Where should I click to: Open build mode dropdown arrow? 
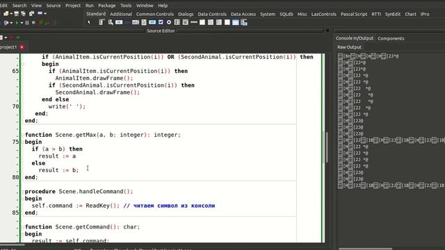pyautogui.click(x=11, y=23)
